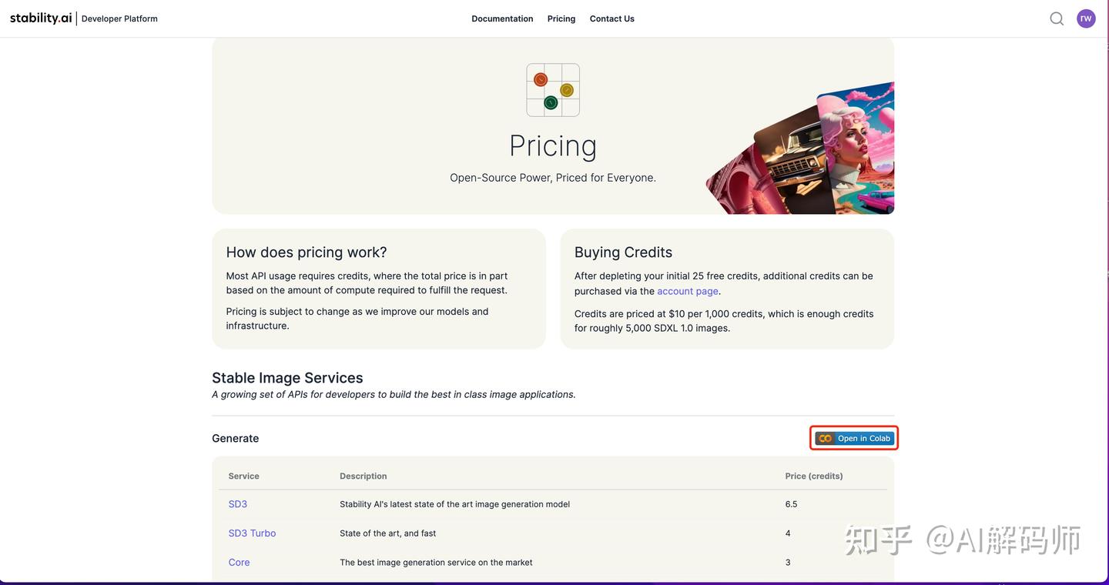Click the How does pricing work card title
1109x585 pixels.
(307, 252)
